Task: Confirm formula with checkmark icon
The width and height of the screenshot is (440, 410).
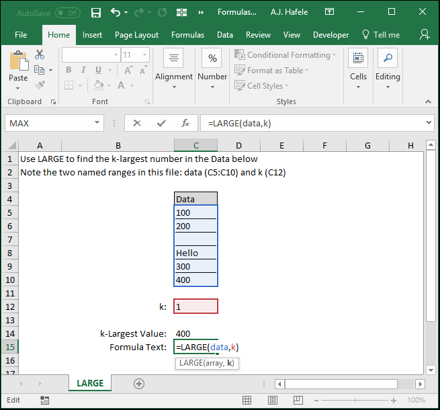Action: [x=161, y=123]
